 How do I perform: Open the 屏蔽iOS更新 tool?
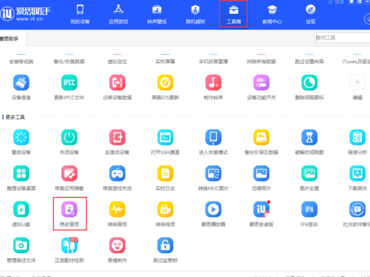[x=165, y=83]
